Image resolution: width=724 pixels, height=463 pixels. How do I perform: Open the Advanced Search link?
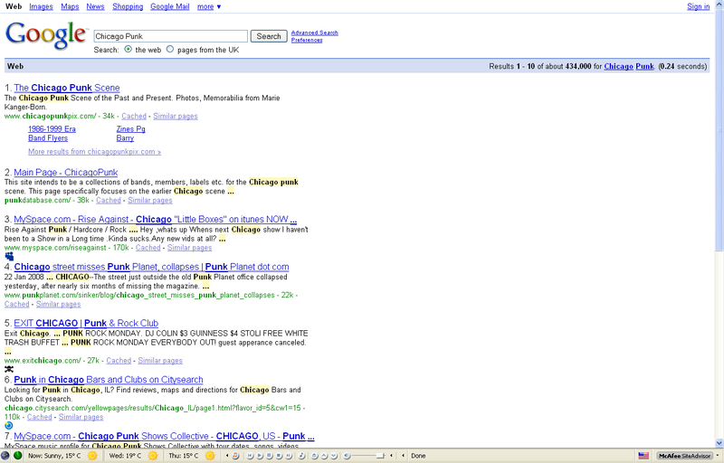click(314, 33)
